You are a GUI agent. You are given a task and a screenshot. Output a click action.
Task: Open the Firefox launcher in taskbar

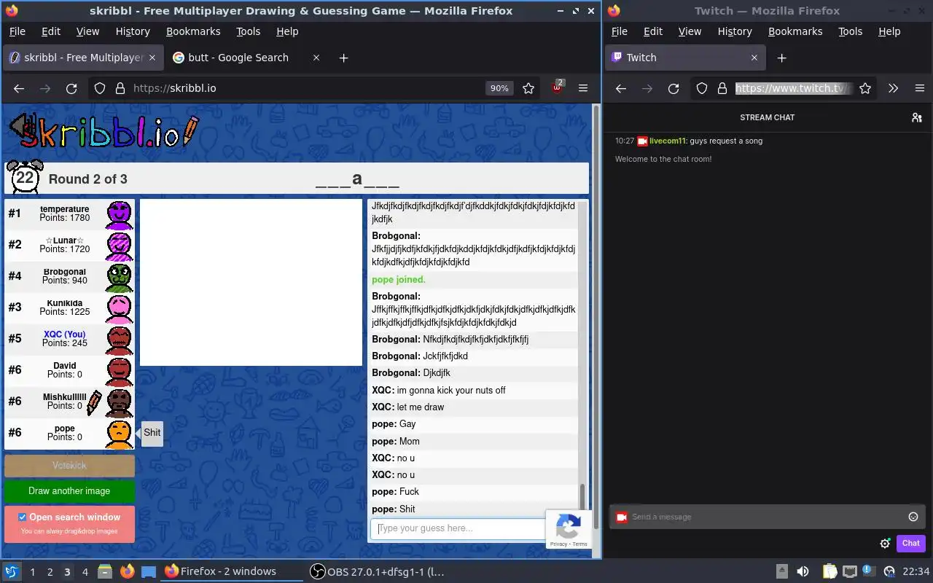[x=128, y=572]
